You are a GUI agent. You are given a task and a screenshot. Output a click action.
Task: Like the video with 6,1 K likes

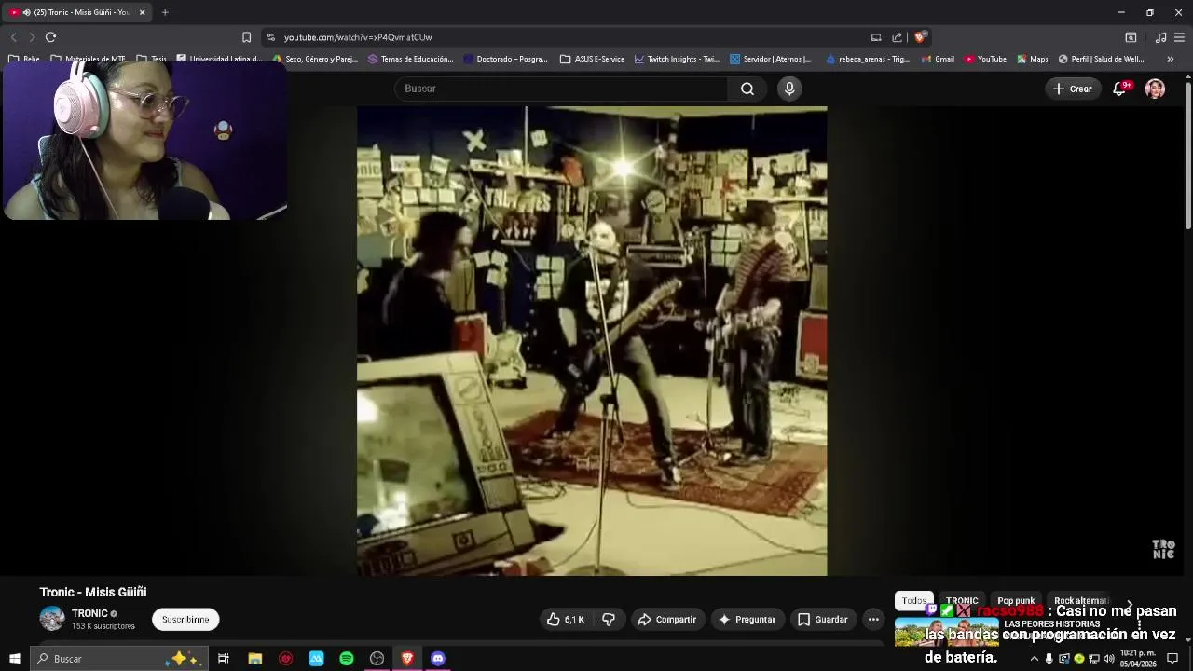tap(566, 620)
